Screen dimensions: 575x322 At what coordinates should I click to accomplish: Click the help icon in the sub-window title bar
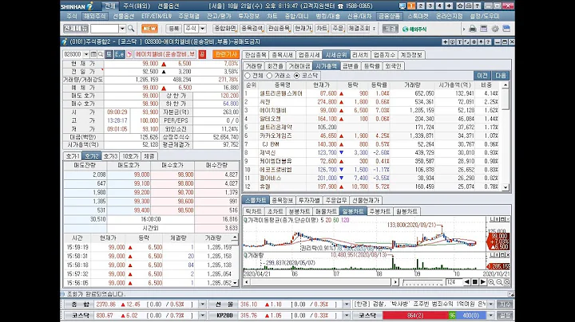coord(488,41)
